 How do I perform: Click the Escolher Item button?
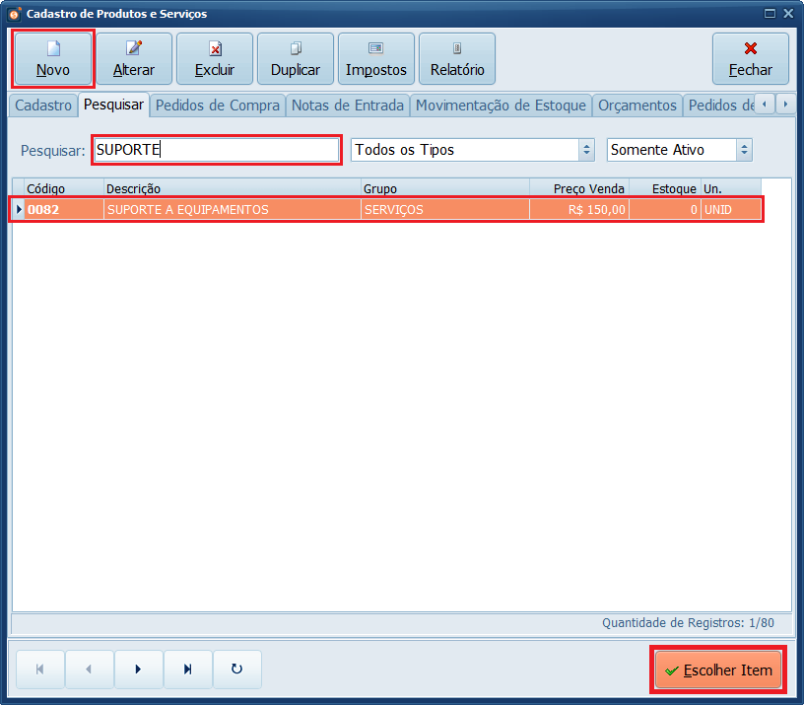click(718, 670)
